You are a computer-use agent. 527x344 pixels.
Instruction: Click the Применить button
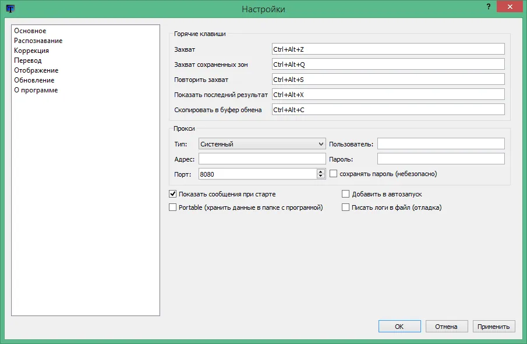[x=494, y=326]
